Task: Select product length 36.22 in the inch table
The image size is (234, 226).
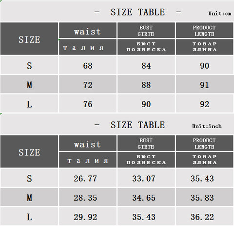Action: [202, 217]
